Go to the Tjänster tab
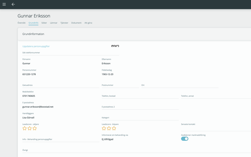Image resolution: width=251 pixels, height=157 pixels. (64, 23)
